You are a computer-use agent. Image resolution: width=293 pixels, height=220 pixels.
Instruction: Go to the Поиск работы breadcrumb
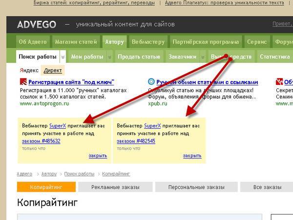coord(79,174)
